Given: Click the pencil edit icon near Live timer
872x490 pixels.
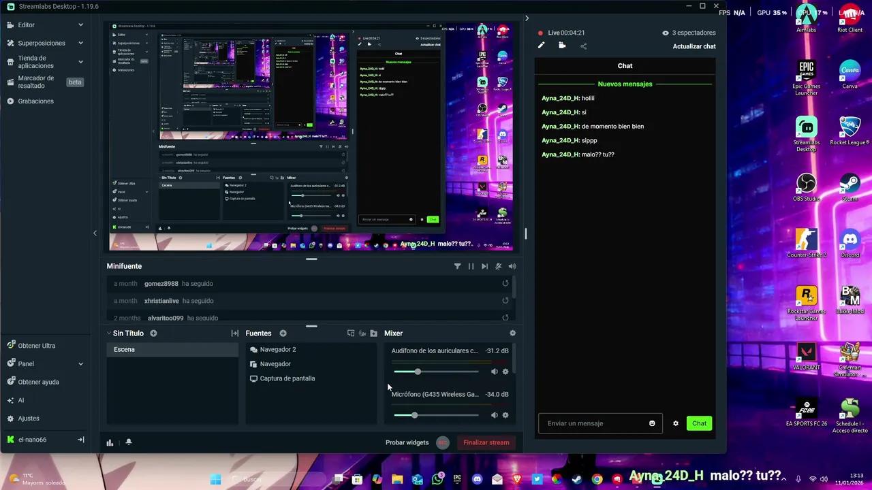Looking at the screenshot, I should 541,45.
